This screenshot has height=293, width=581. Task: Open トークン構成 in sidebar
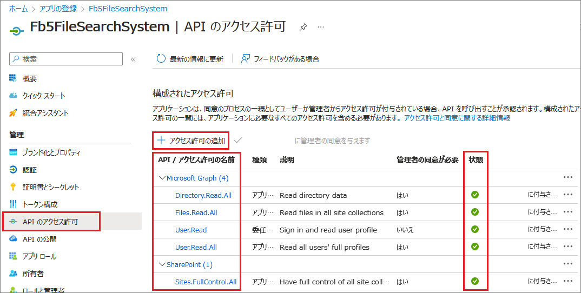coord(40,204)
